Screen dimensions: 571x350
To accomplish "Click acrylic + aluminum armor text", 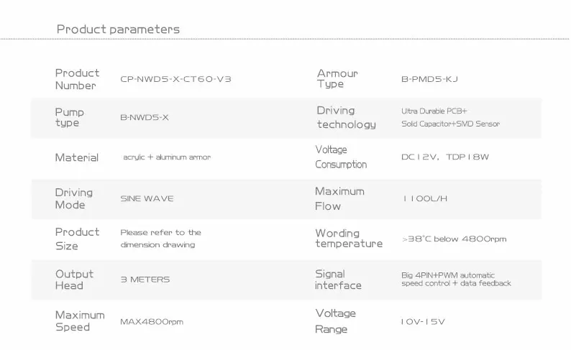I will click(167, 157).
